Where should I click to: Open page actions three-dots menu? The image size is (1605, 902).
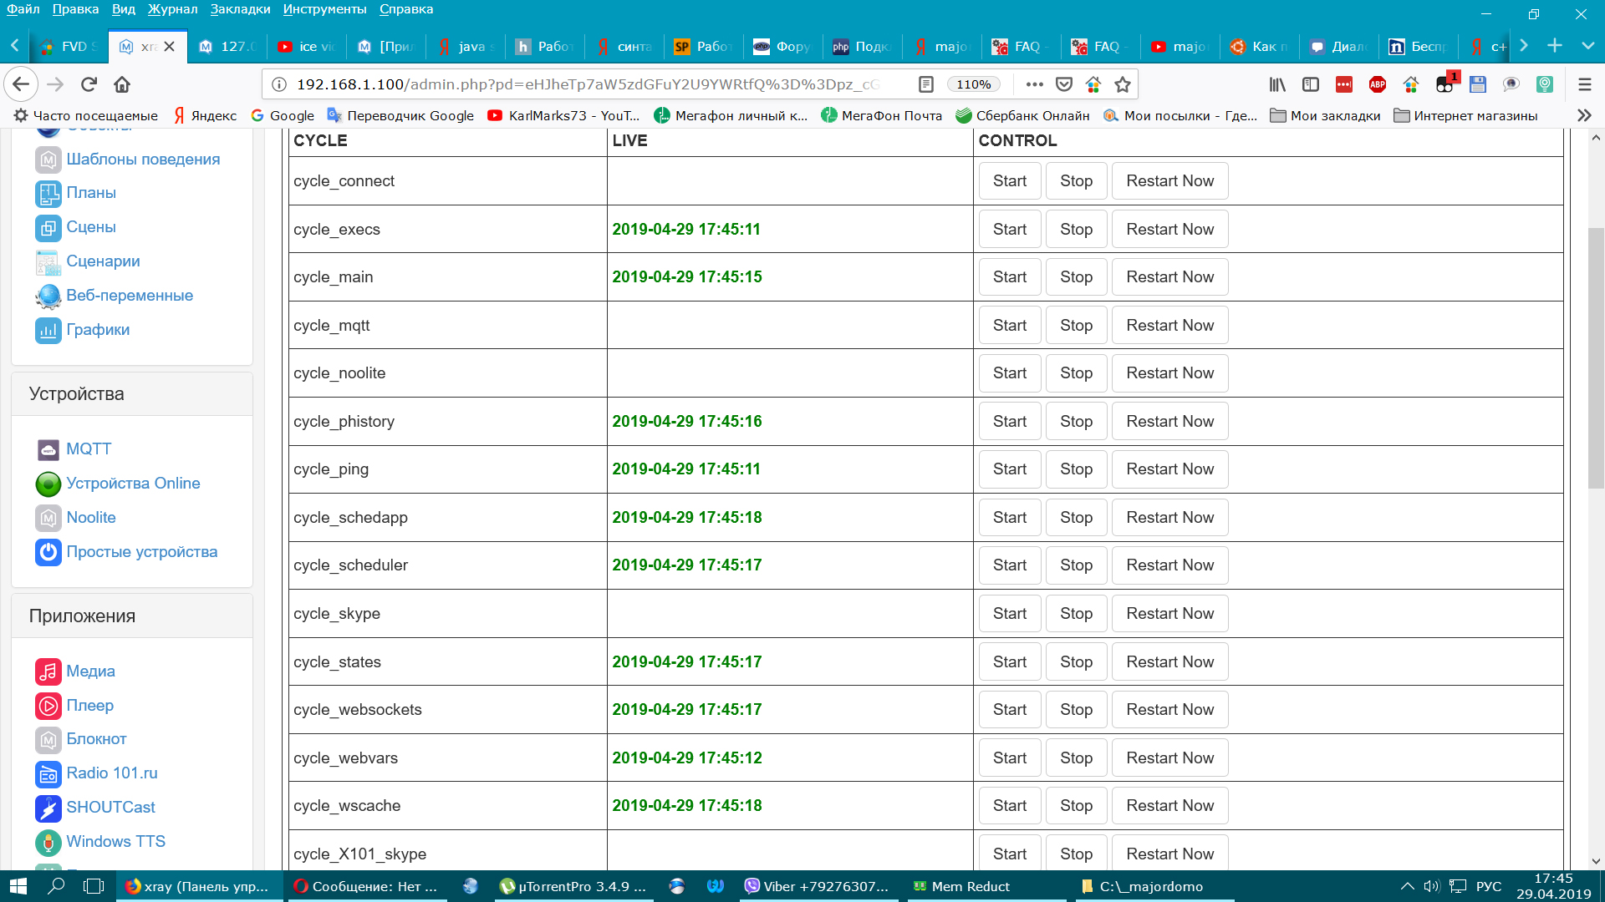click(1034, 84)
